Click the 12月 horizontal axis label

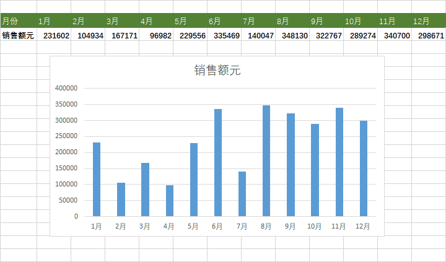coord(363,227)
